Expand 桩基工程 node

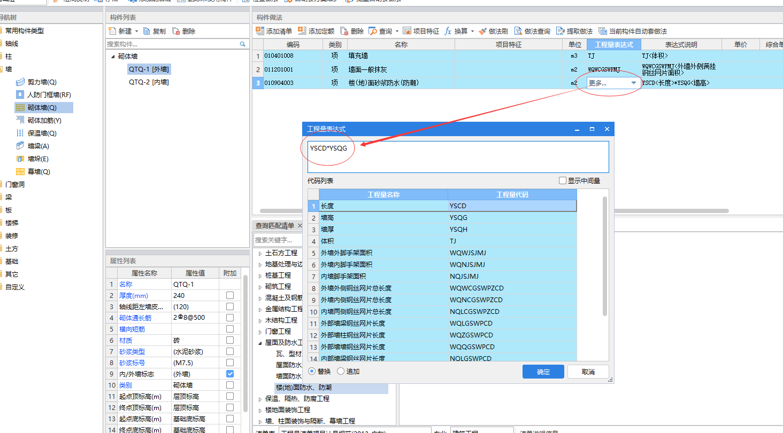coord(260,275)
